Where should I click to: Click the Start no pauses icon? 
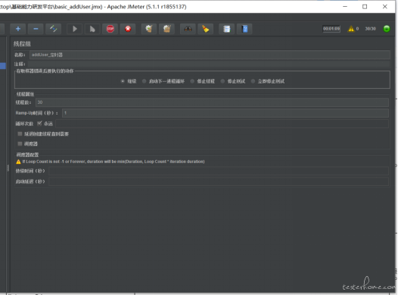tap(92, 29)
